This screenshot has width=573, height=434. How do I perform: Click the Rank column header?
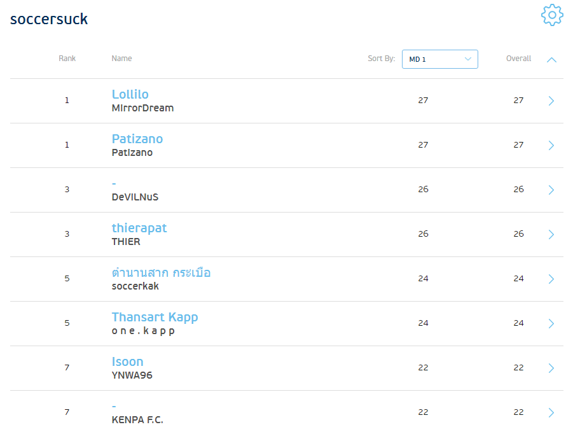(x=67, y=59)
